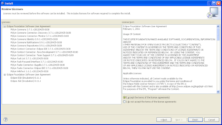
Task: Maximize the Install window
Action: coord(214,3)
